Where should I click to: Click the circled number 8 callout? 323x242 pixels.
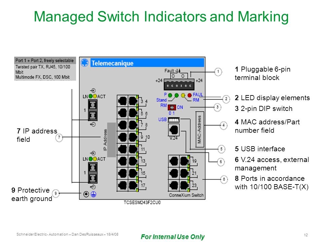click(224, 179)
